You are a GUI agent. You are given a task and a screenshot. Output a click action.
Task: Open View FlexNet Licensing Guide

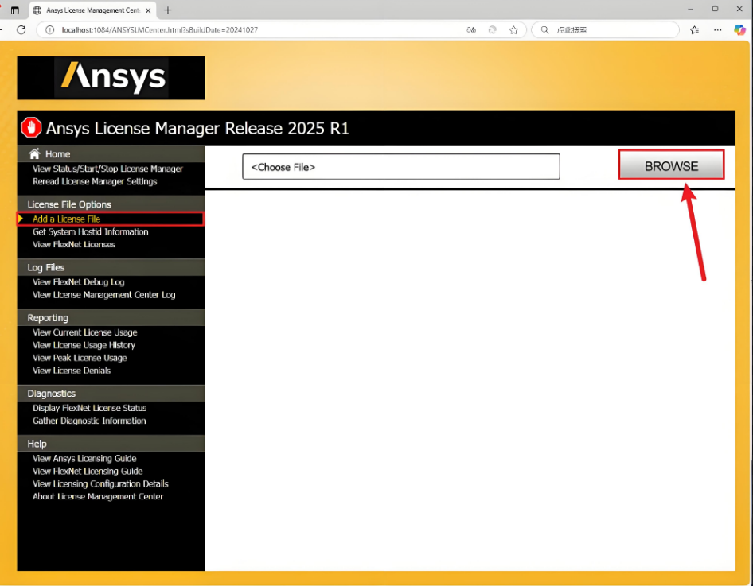(88, 471)
